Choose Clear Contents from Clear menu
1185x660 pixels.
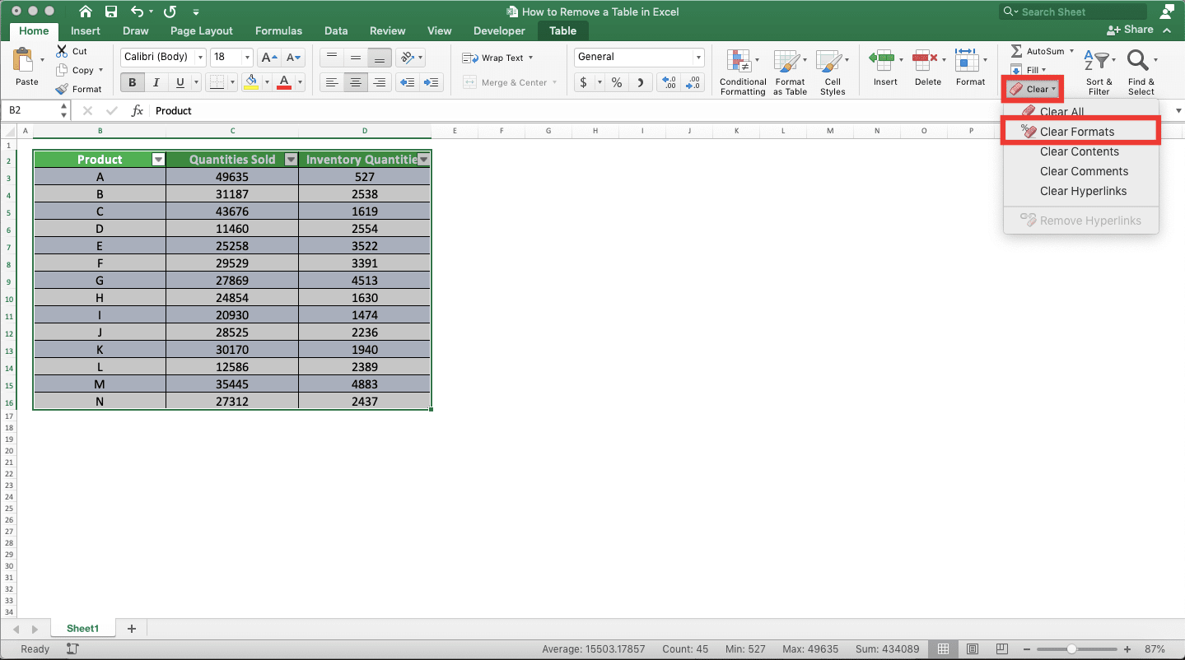click(1081, 151)
